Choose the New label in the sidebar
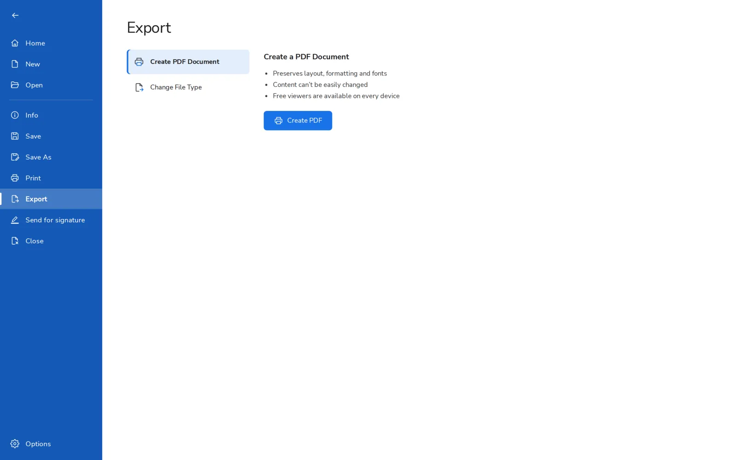The width and height of the screenshot is (736, 460). (x=33, y=64)
